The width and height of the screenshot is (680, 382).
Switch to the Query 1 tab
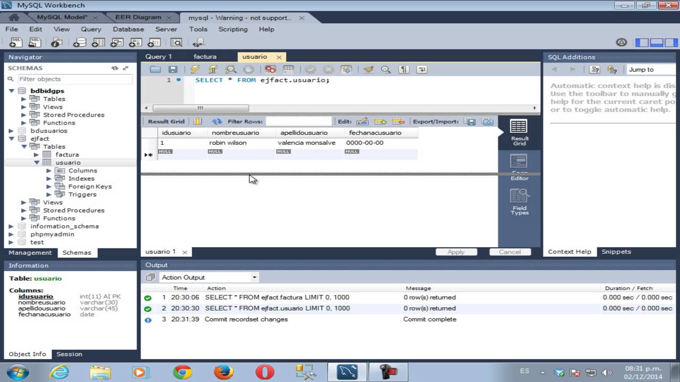pyautogui.click(x=158, y=56)
